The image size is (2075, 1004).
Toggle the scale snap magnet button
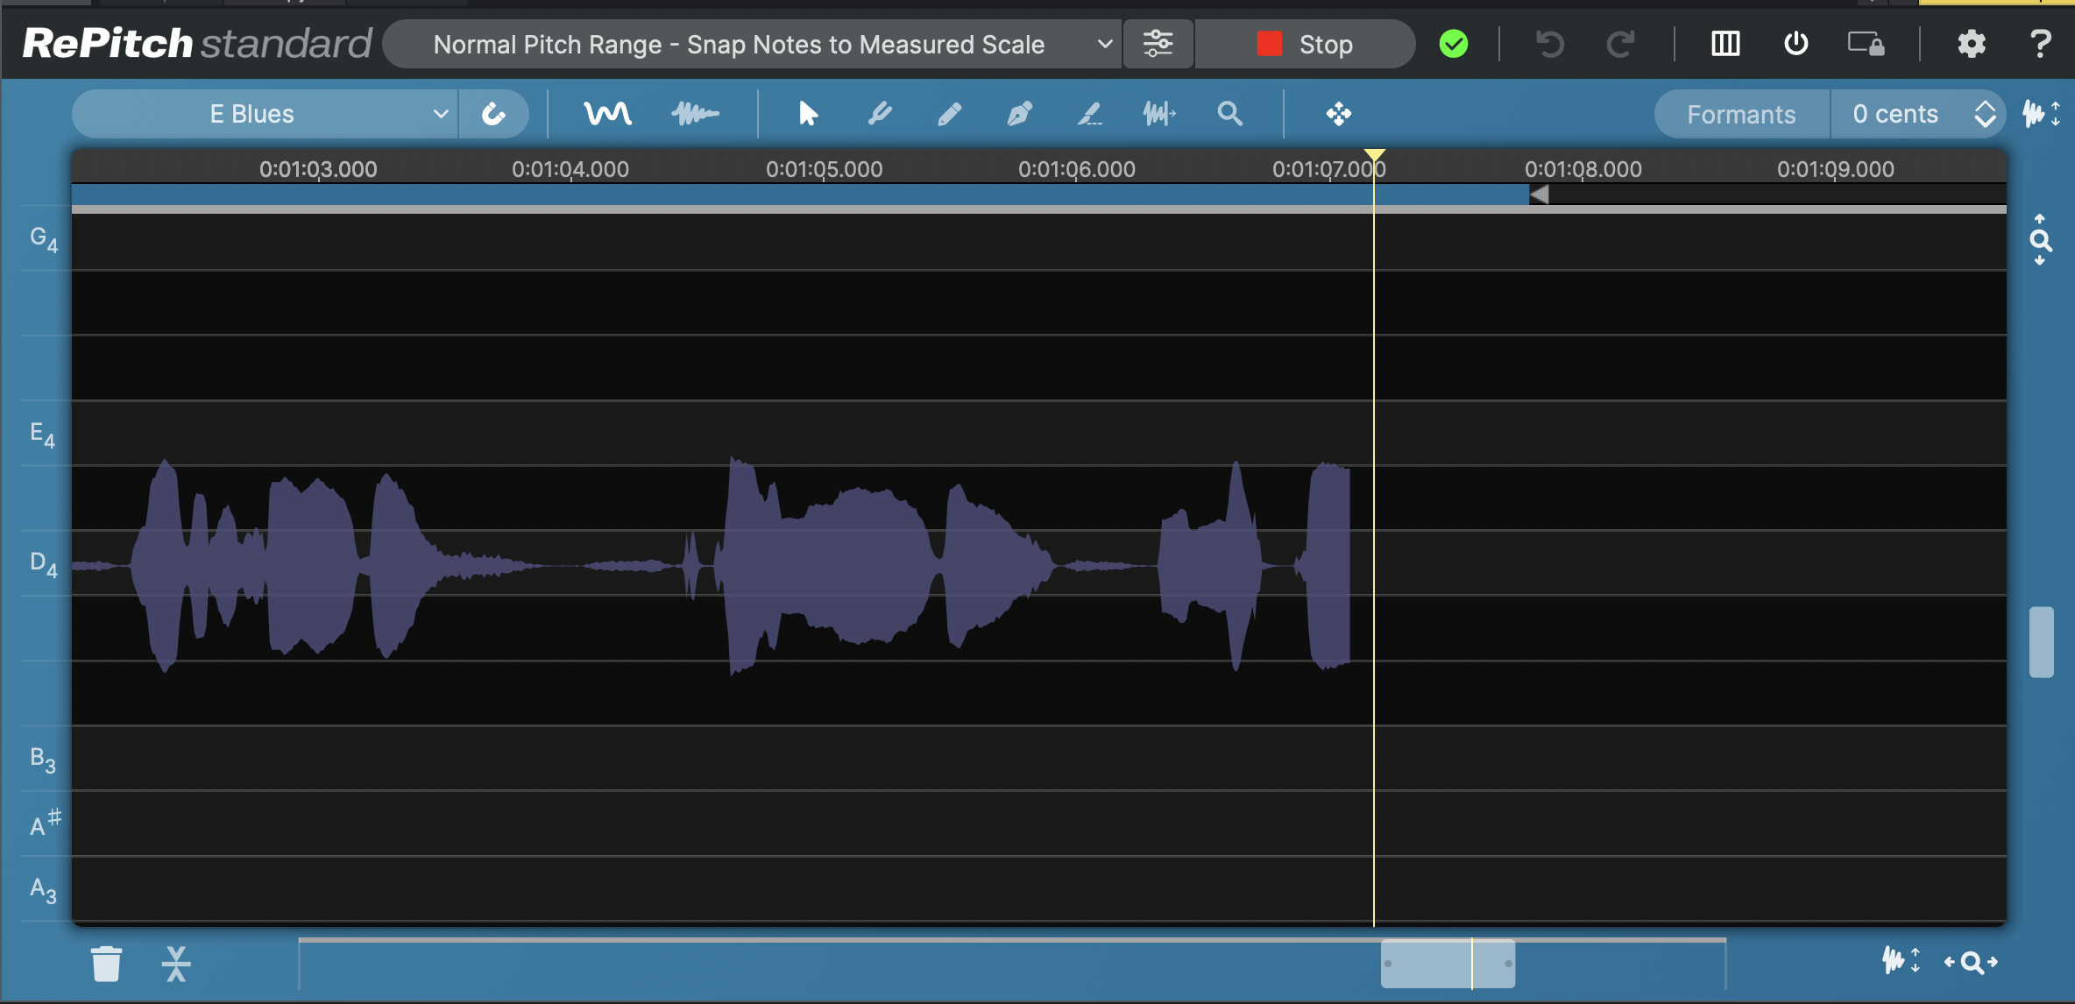click(493, 114)
